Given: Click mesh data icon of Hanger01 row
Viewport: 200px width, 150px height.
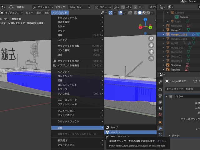Looking at the screenshot, I should pyautogui.click(x=188, y=30).
